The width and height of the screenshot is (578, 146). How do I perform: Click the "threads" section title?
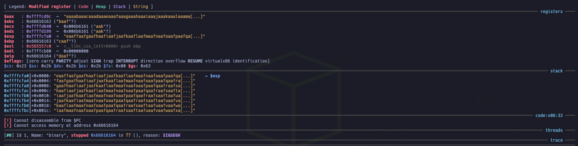pos(554,130)
